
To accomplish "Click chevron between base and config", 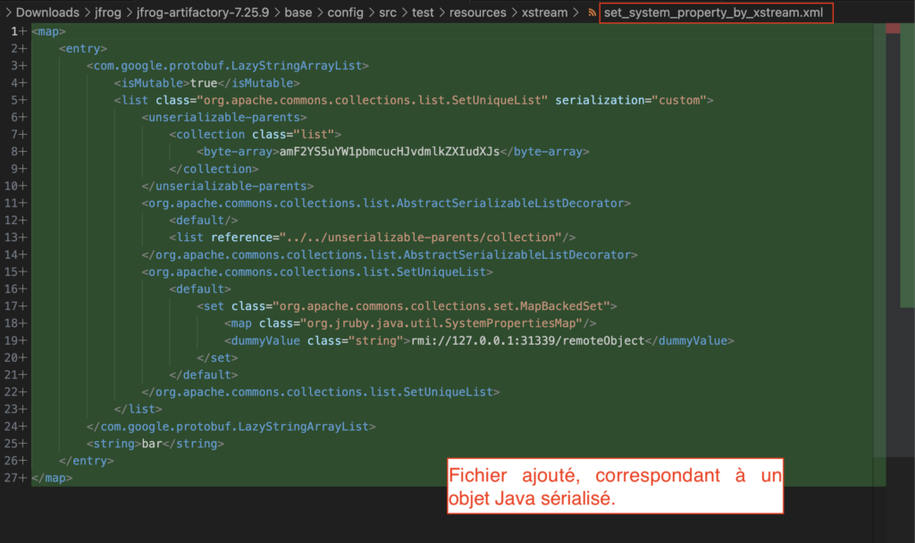I will [320, 13].
